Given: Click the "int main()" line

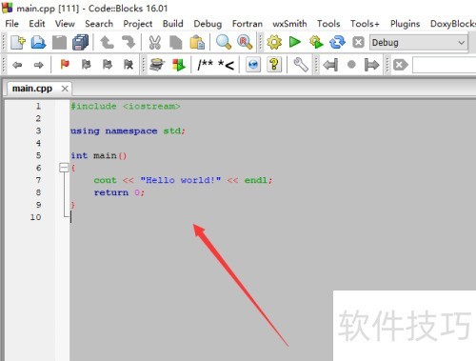Looking at the screenshot, I should pos(99,155).
